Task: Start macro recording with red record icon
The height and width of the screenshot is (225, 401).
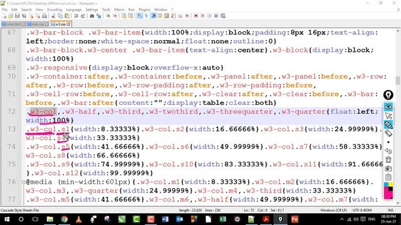Action: [x=195, y=16]
